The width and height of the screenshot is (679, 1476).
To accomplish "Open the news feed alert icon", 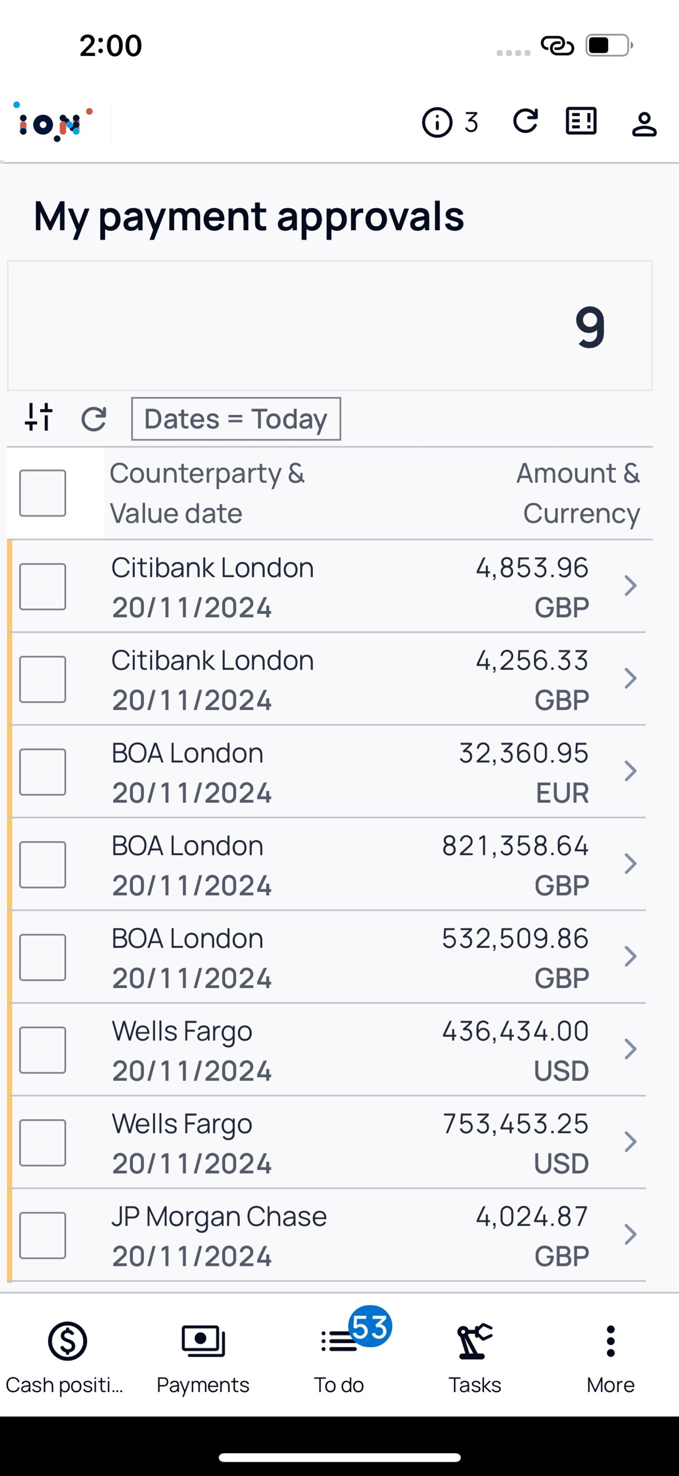I will click(x=581, y=121).
